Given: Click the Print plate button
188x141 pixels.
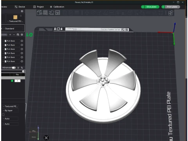Looking at the screenshot, I should point(172,7).
